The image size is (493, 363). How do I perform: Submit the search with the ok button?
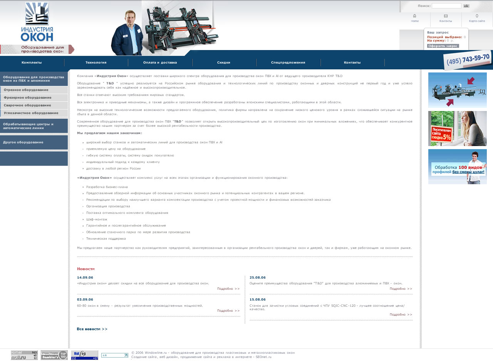(x=466, y=6)
